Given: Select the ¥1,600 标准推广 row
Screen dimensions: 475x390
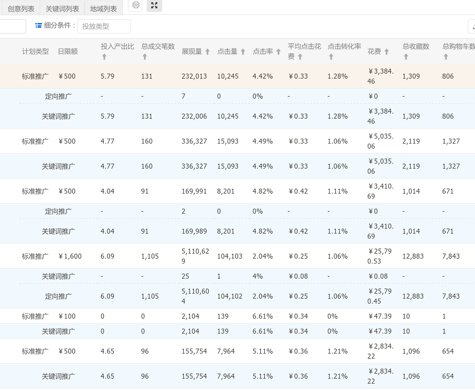Looking at the screenshot, I should tap(237, 256).
